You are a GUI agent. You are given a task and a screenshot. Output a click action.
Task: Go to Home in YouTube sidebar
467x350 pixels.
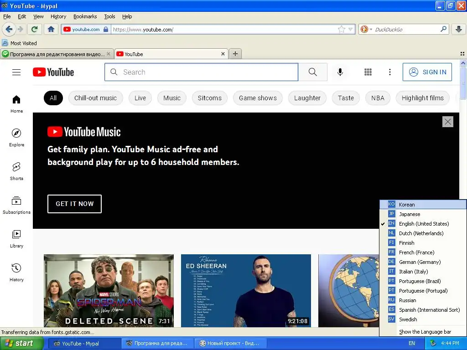tap(16, 104)
